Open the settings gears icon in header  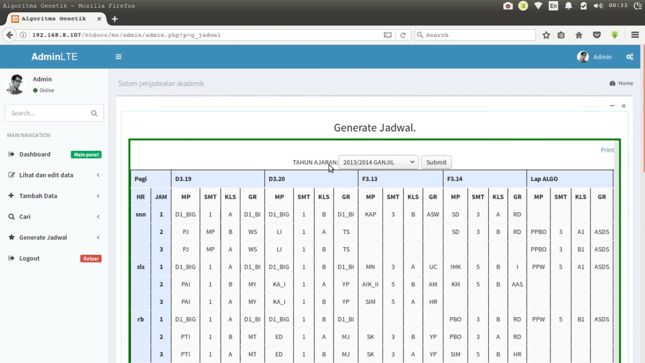629,57
